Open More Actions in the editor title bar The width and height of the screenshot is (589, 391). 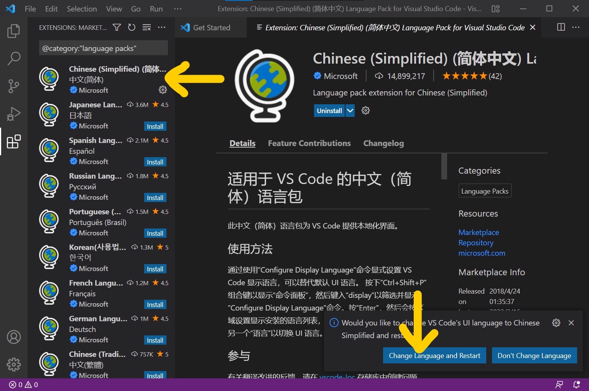point(576,27)
